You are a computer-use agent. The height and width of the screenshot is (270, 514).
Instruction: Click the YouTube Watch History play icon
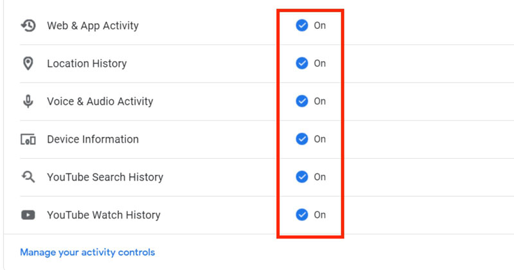28,215
